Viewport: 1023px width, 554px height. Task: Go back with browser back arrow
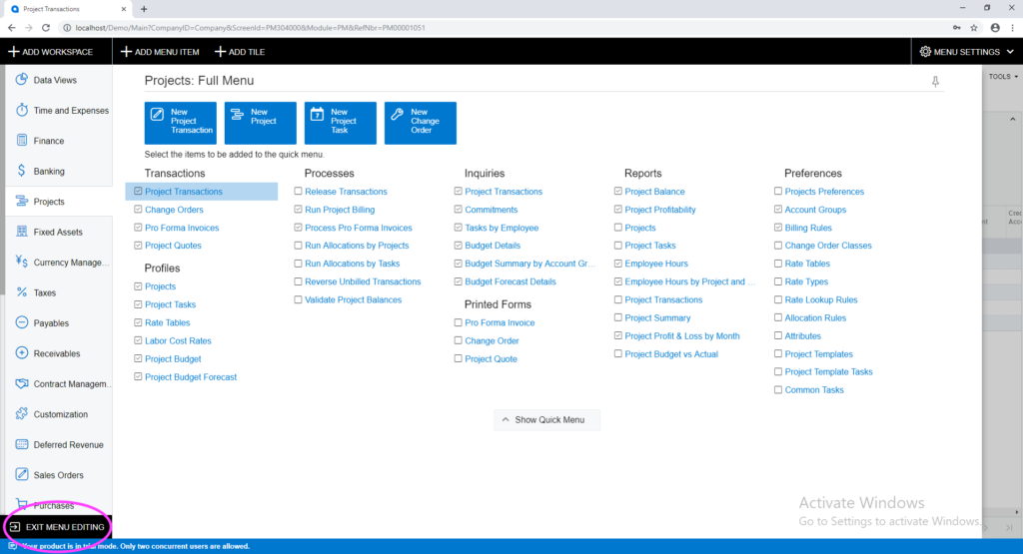coord(12,27)
